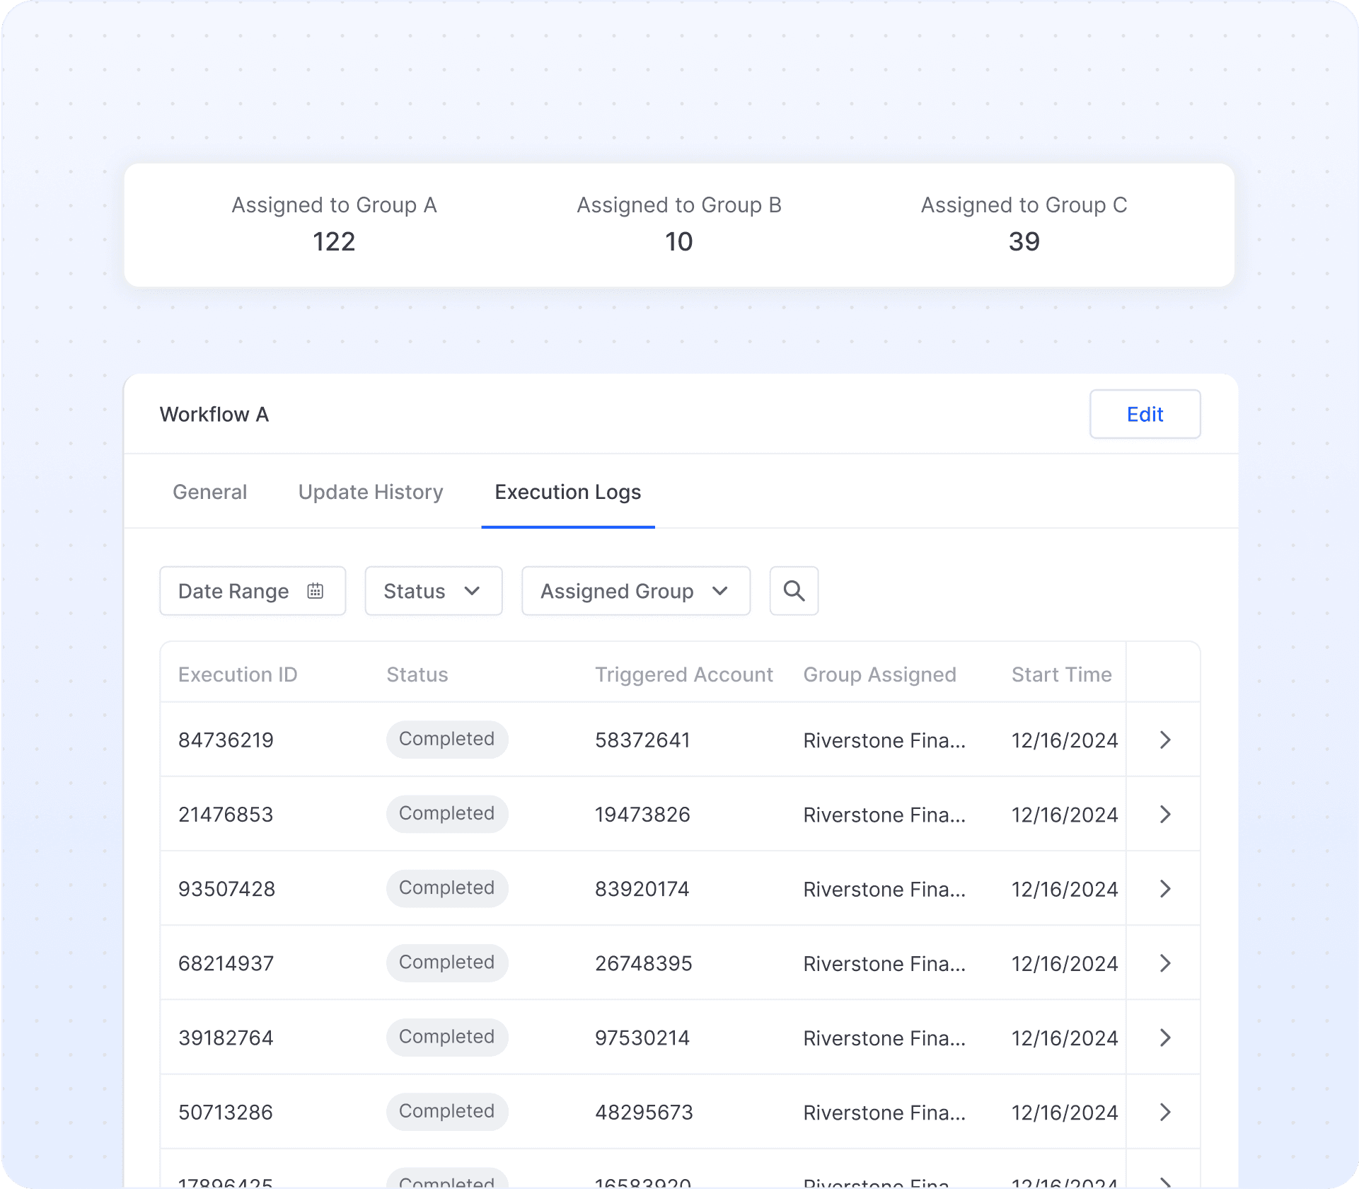Open details arrow for execution 93507428
1359x1189 pixels.
coord(1165,888)
